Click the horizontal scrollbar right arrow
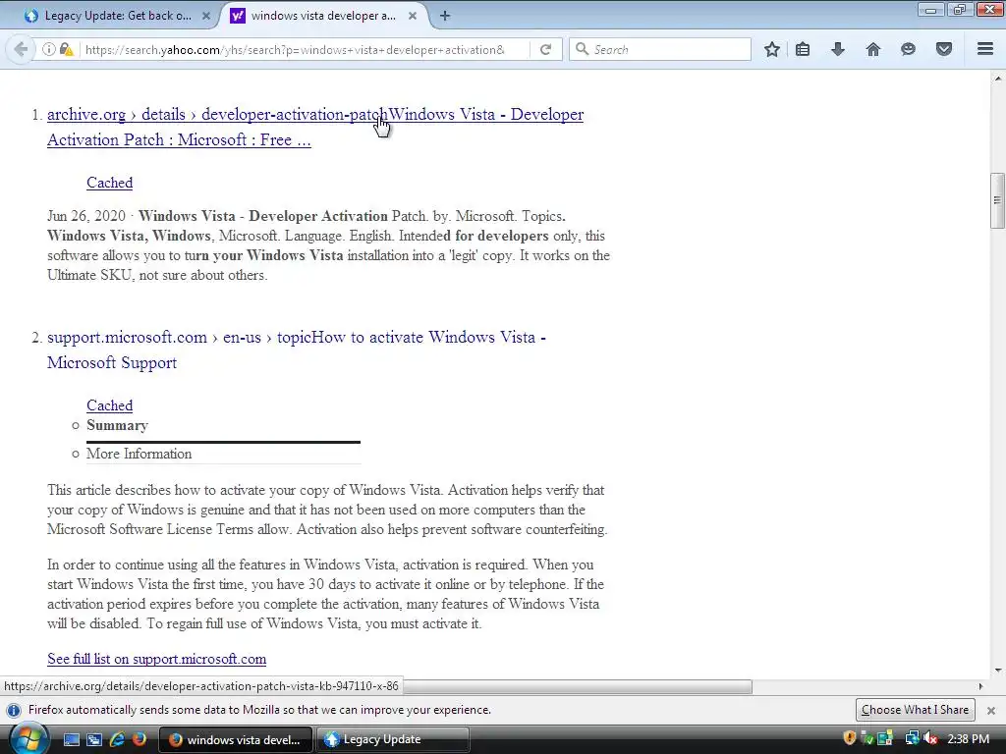This screenshot has height=754, width=1006. 980,686
